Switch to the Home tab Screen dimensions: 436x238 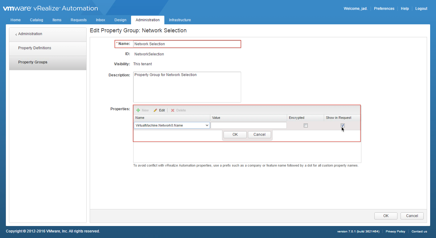pyautogui.click(x=16, y=20)
